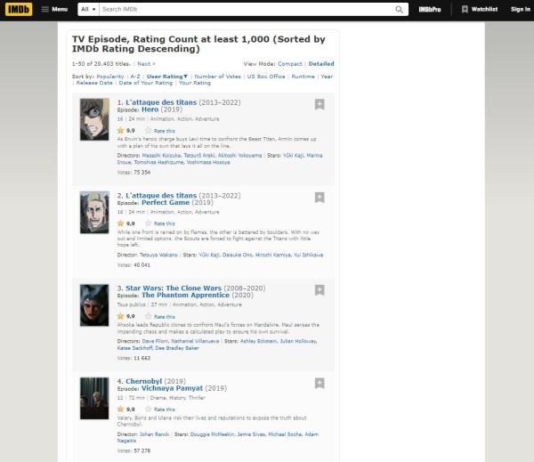Open the All search category dropdown
This screenshot has width=534, height=462.
[88, 10]
